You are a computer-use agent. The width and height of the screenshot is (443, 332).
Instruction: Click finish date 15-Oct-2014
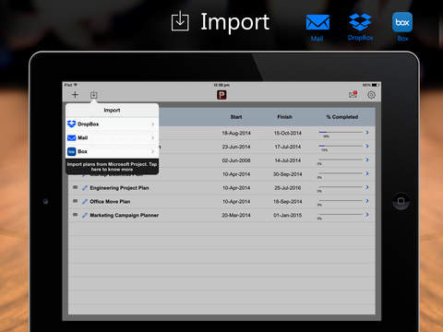[288, 133]
